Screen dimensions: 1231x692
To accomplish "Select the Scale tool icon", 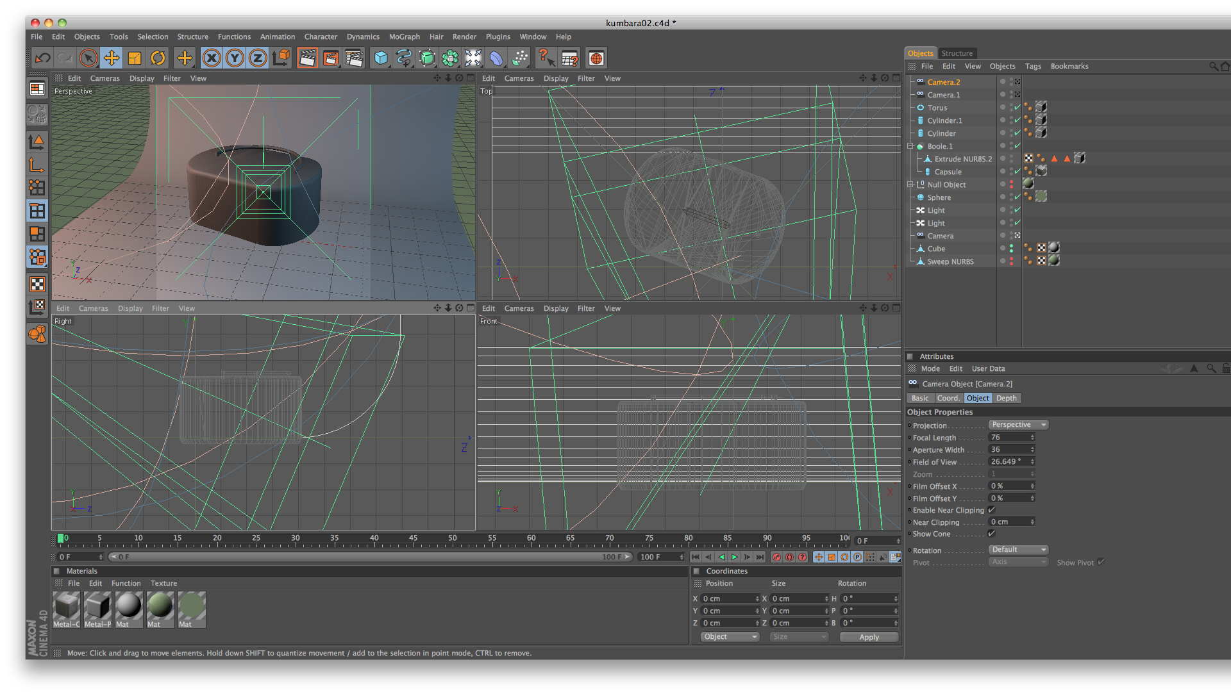I will coord(135,58).
